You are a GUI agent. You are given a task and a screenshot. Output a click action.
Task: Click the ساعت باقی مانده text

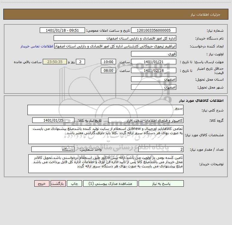pos(28,62)
